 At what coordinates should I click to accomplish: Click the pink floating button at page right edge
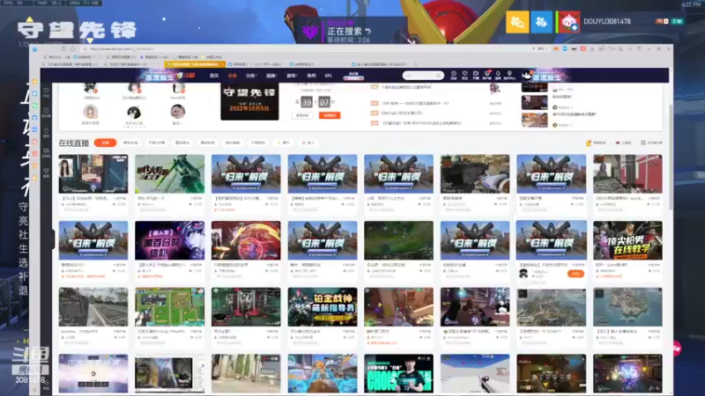[x=676, y=348]
